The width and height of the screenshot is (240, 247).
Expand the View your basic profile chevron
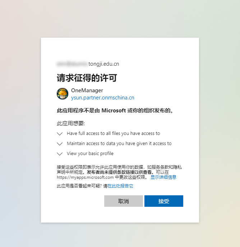(x=60, y=154)
